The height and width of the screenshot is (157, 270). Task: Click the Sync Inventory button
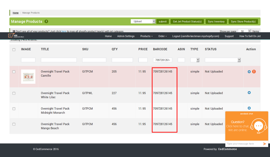[216, 22]
